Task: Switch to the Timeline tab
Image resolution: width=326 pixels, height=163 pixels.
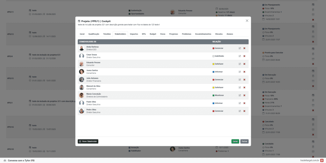Action: (107, 34)
